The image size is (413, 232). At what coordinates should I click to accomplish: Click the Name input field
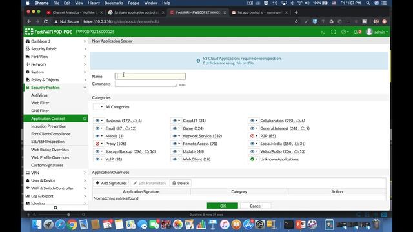(150, 76)
